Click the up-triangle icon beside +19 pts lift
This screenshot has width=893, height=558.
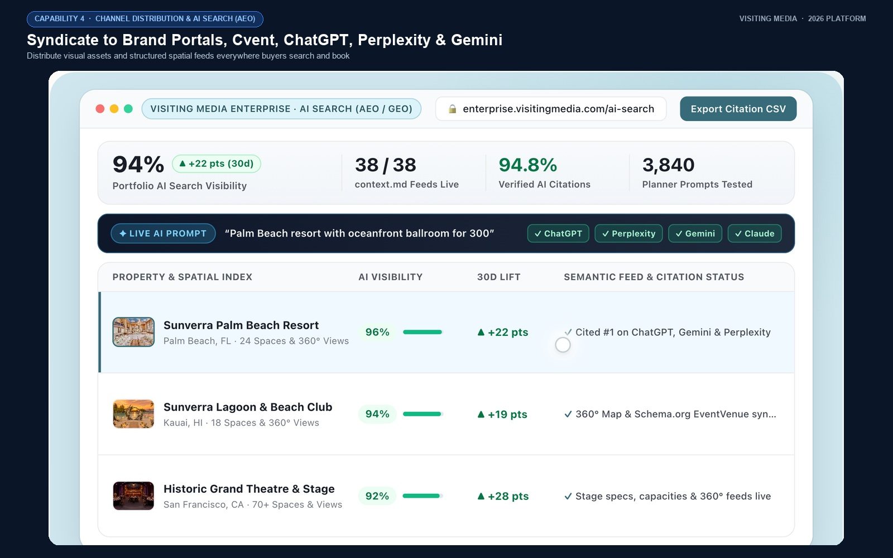(481, 414)
